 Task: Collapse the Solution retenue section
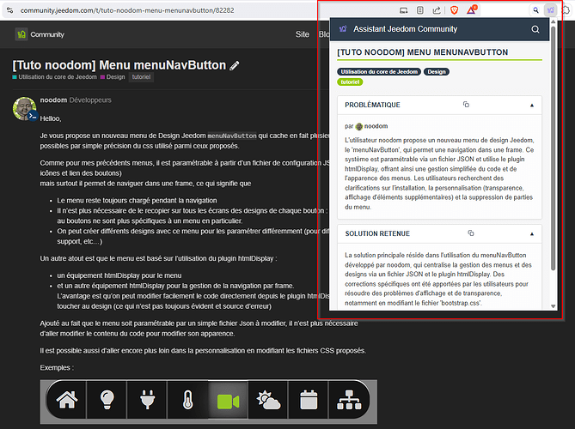pyautogui.click(x=531, y=233)
